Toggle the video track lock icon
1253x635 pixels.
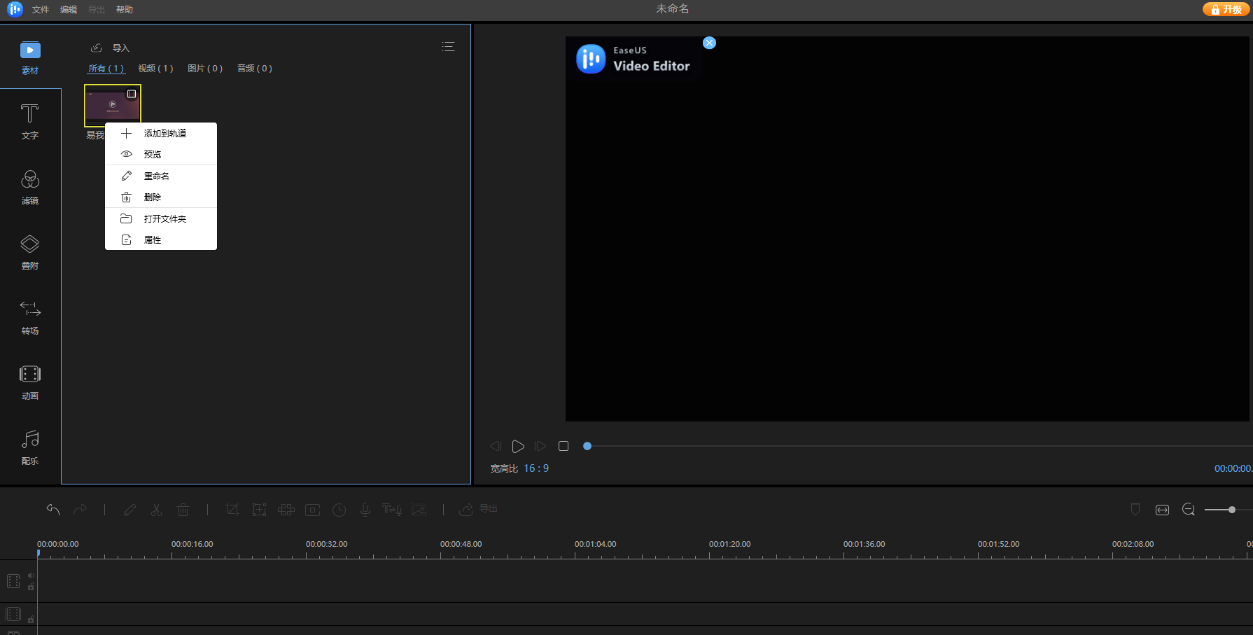31,587
